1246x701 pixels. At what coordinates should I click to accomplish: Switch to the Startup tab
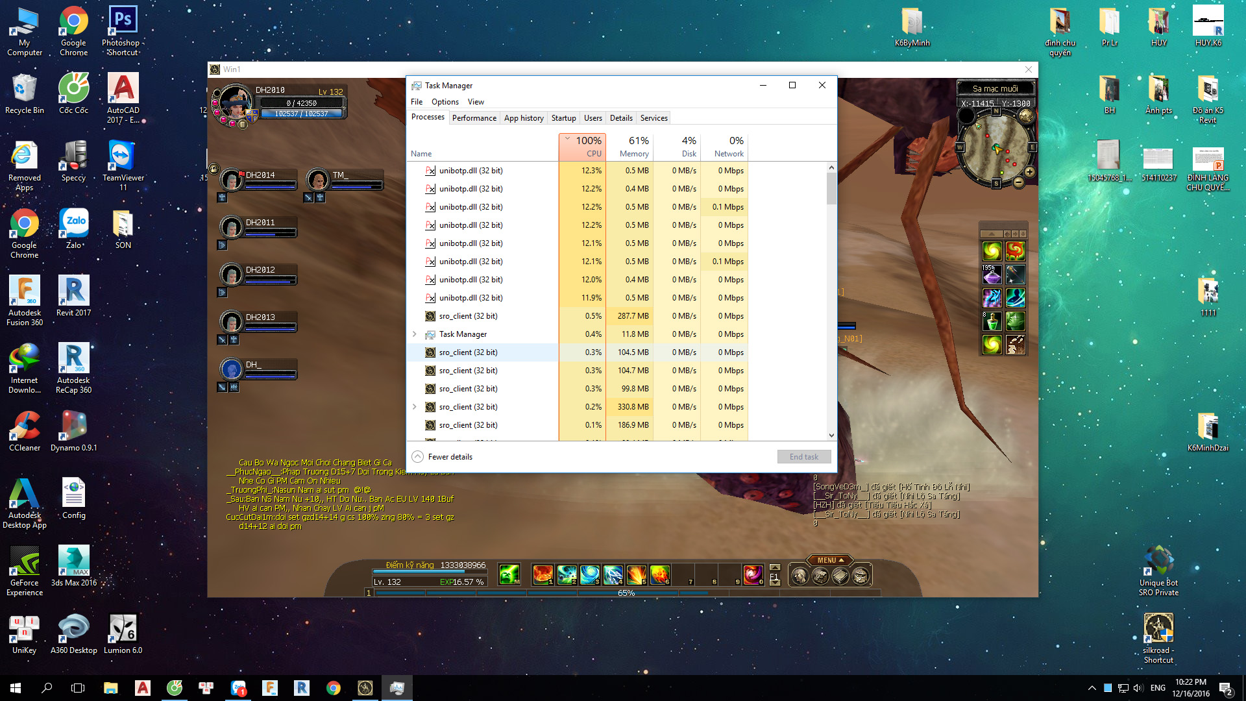[564, 118]
